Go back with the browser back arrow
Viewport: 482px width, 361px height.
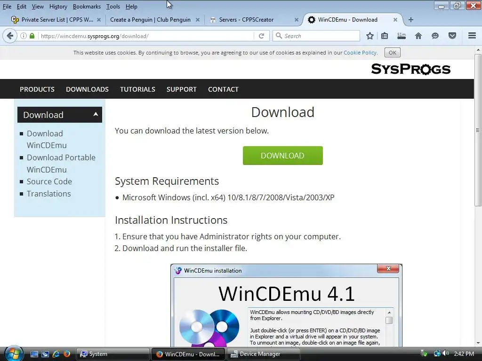coord(10,36)
